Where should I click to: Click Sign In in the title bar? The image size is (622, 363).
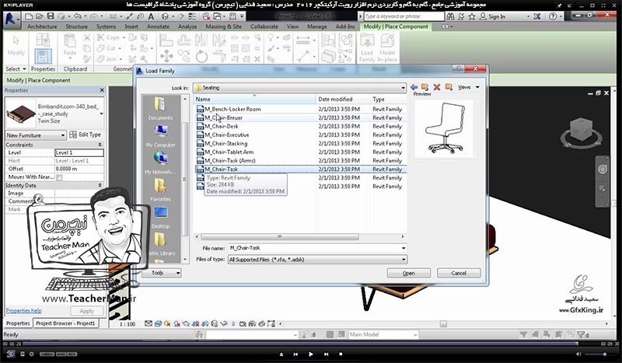pyautogui.click(x=493, y=16)
